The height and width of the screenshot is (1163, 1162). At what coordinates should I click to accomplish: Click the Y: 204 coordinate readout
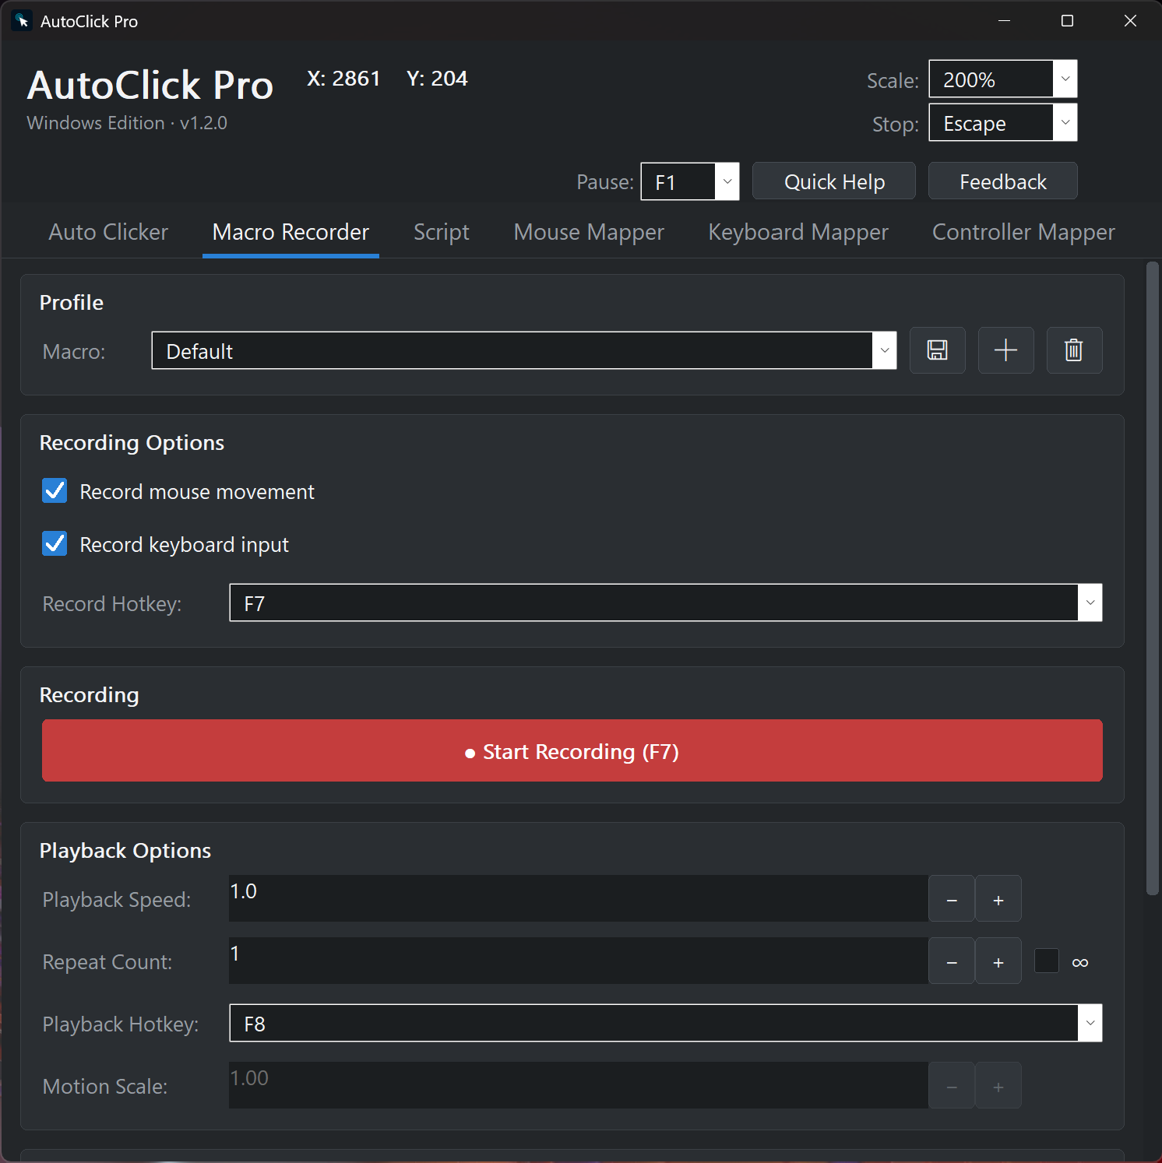[437, 79]
